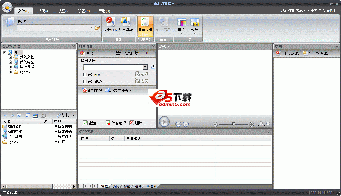Viewport: 341px width, 196px height.
Task: Click the quick-open browse folder icon
Action: click(x=97, y=28)
